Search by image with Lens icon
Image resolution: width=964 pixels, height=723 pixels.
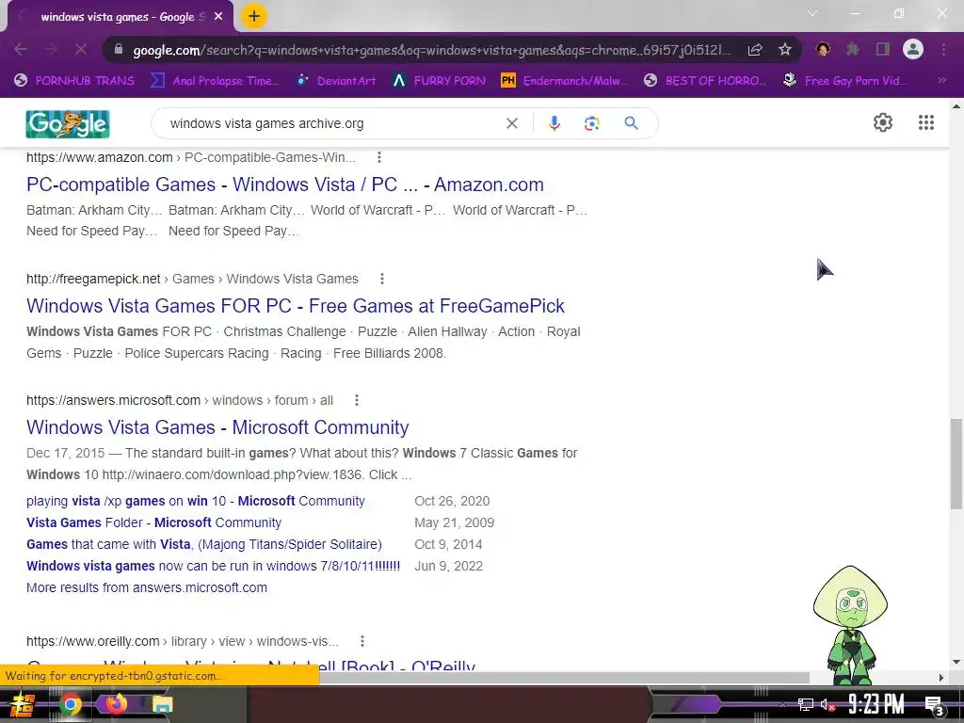point(591,123)
